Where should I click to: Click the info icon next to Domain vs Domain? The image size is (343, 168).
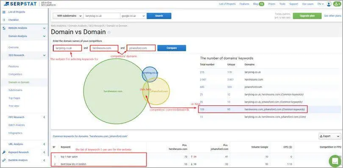pos(109,32)
